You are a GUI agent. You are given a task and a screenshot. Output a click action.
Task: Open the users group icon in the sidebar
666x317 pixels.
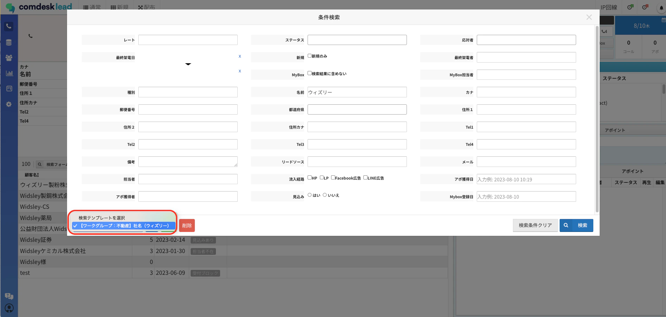(x=9, y=58)
